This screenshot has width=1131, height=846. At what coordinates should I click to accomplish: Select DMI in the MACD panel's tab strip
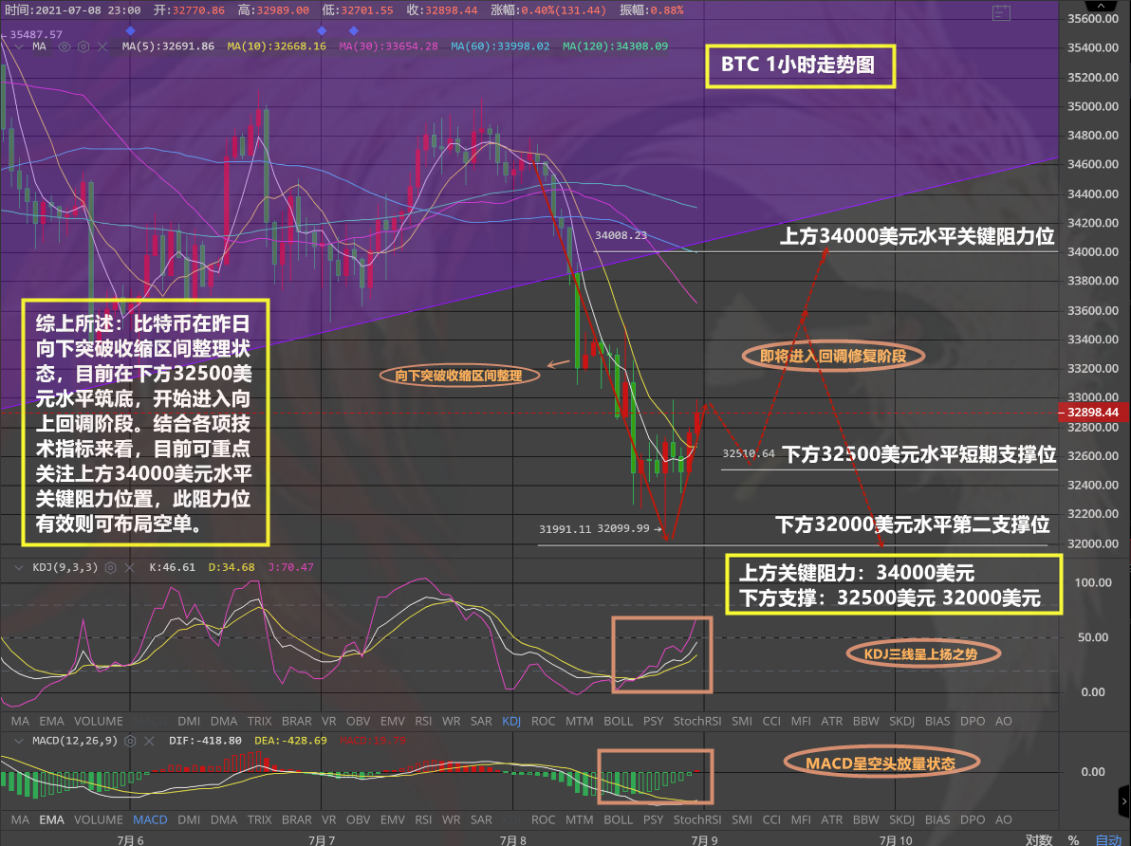[x=189, y=820]
